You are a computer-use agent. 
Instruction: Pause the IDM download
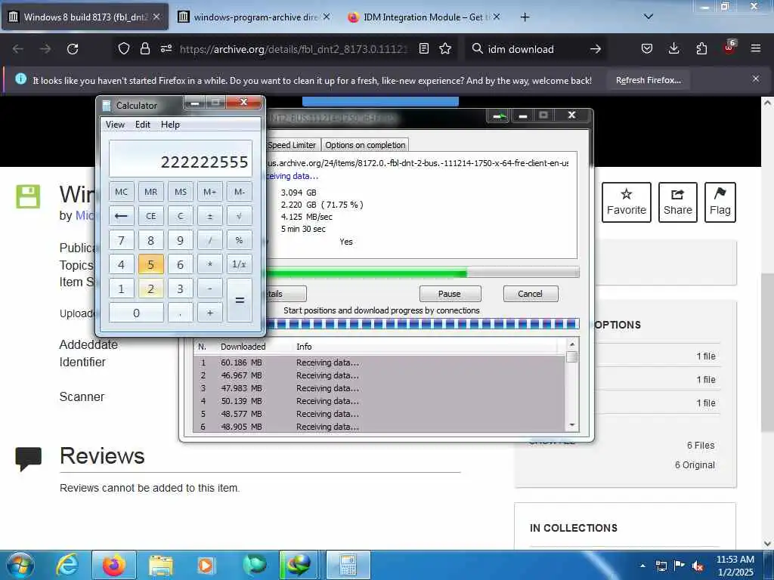[x=450, y=294]
